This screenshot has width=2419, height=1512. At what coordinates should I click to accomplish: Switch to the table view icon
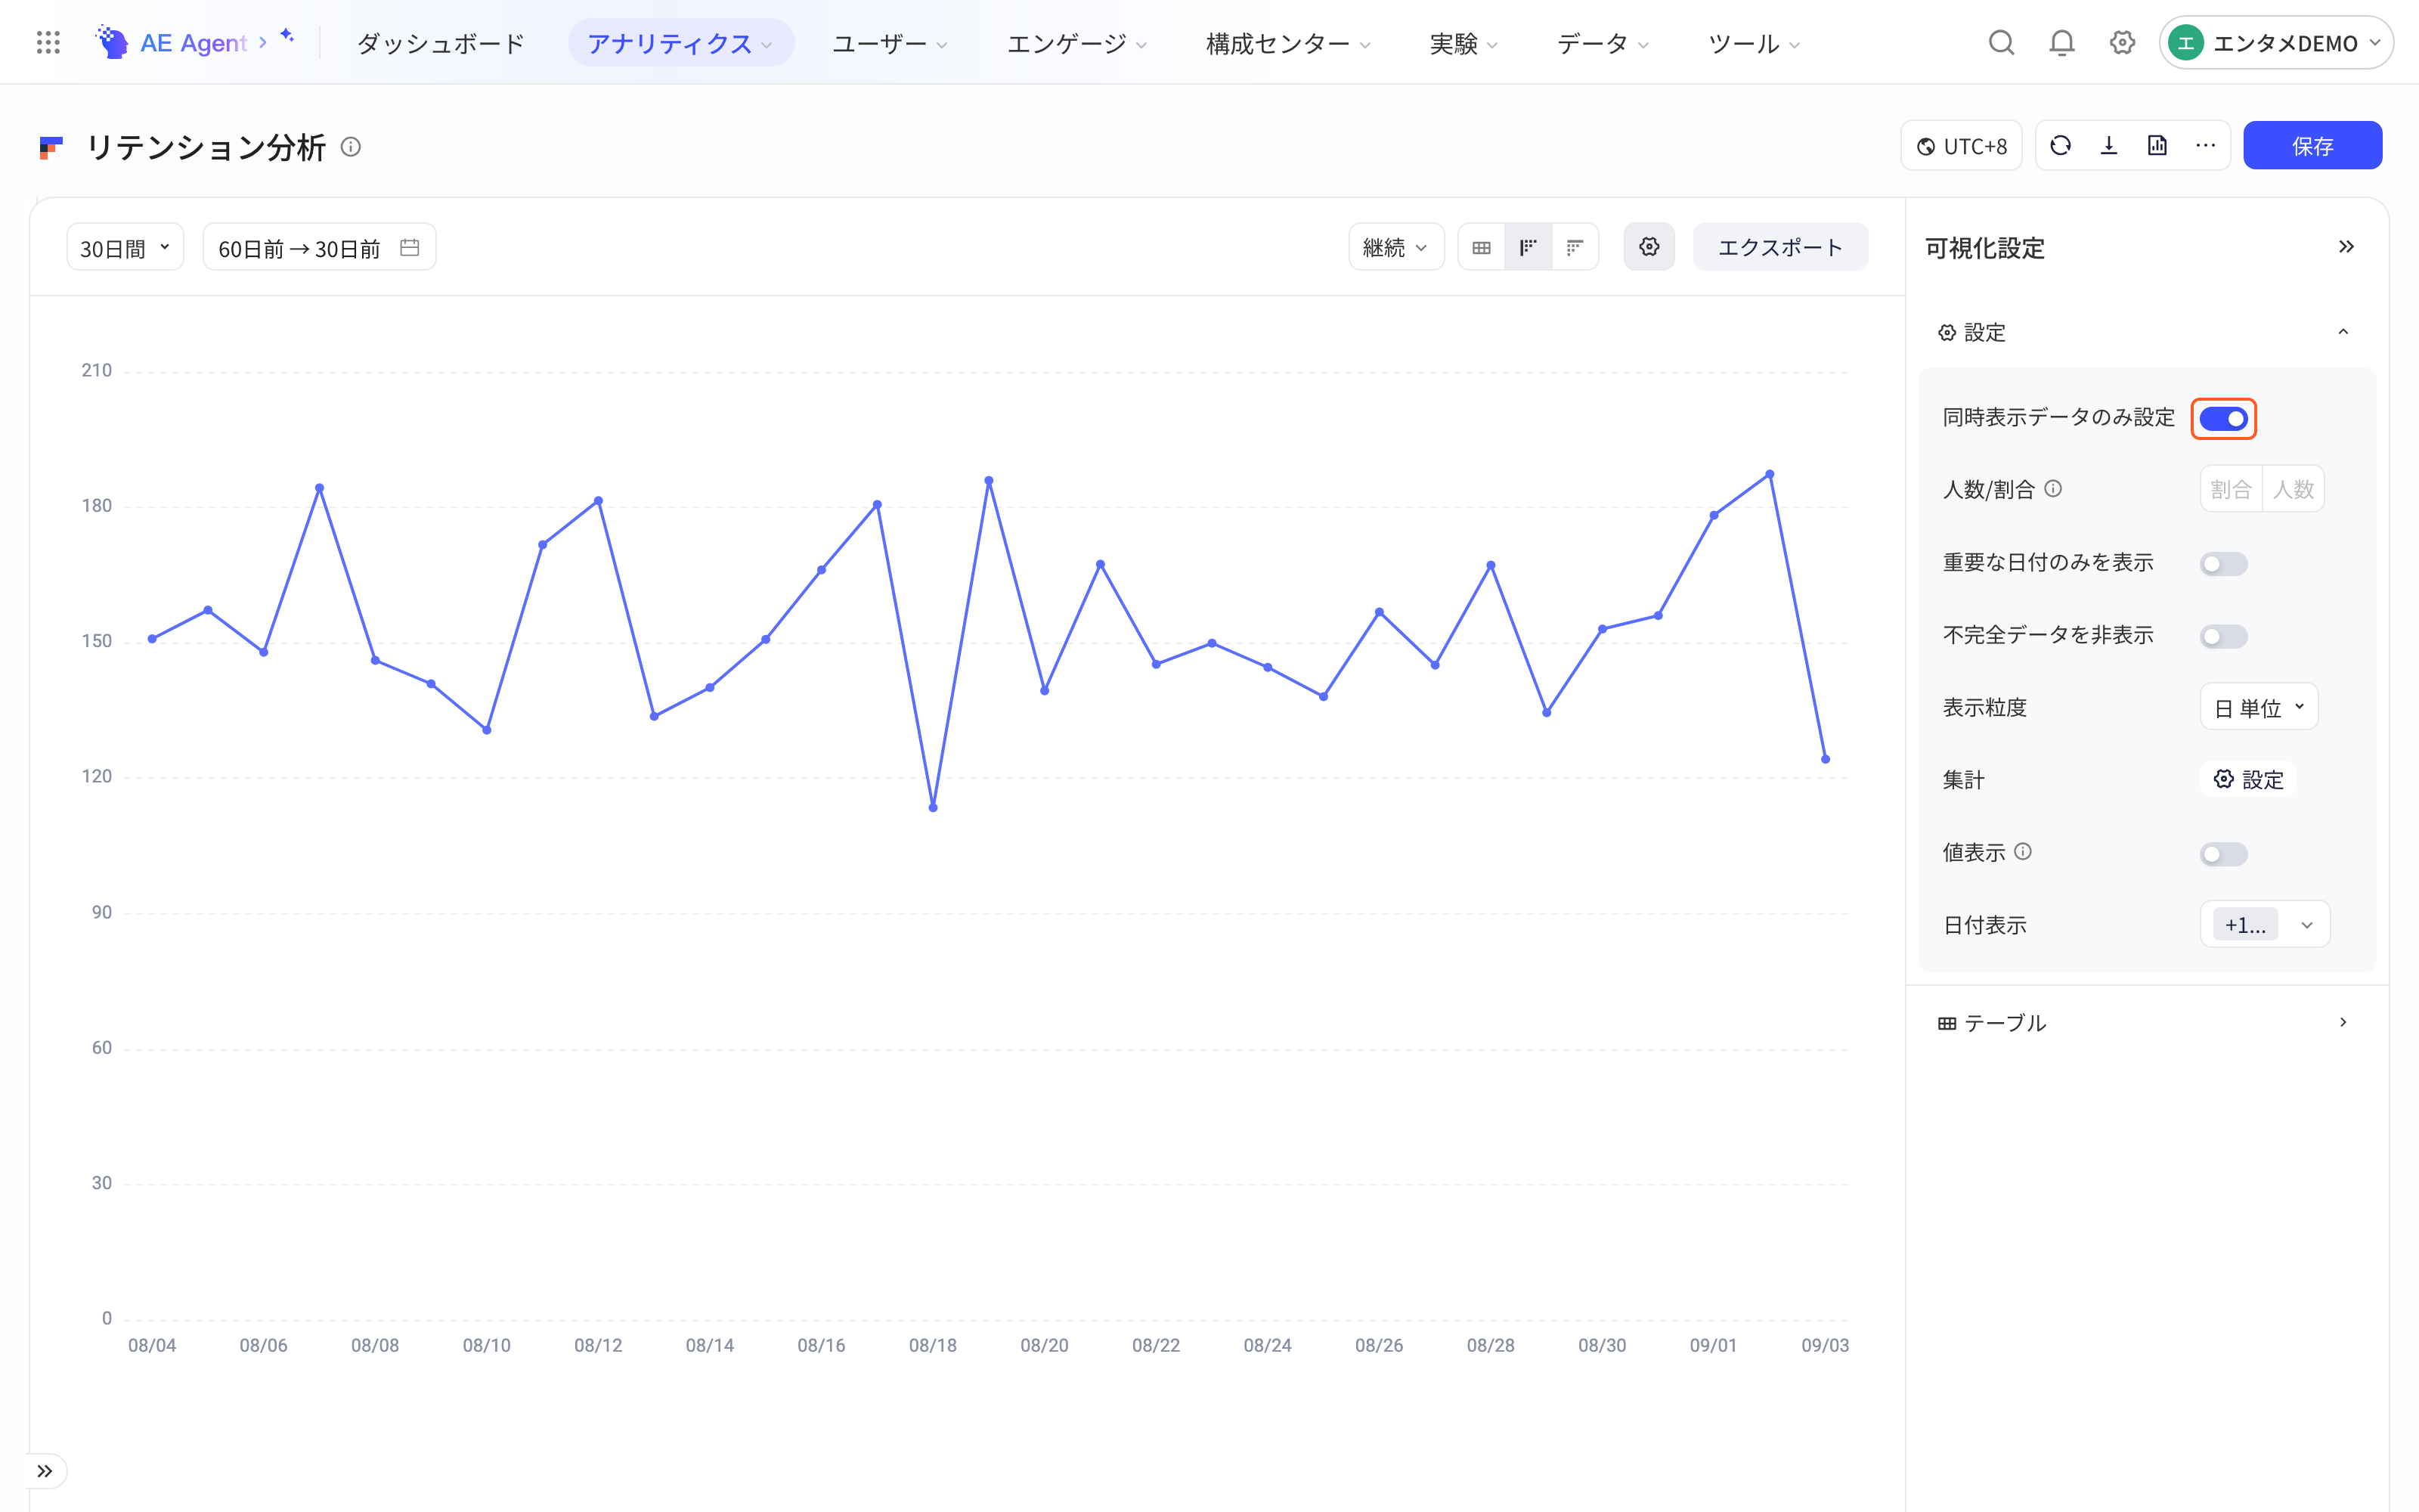click(x=1482, y=247)
